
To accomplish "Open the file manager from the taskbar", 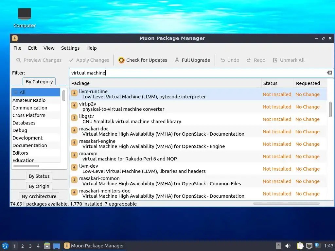I will pos(47,246).
